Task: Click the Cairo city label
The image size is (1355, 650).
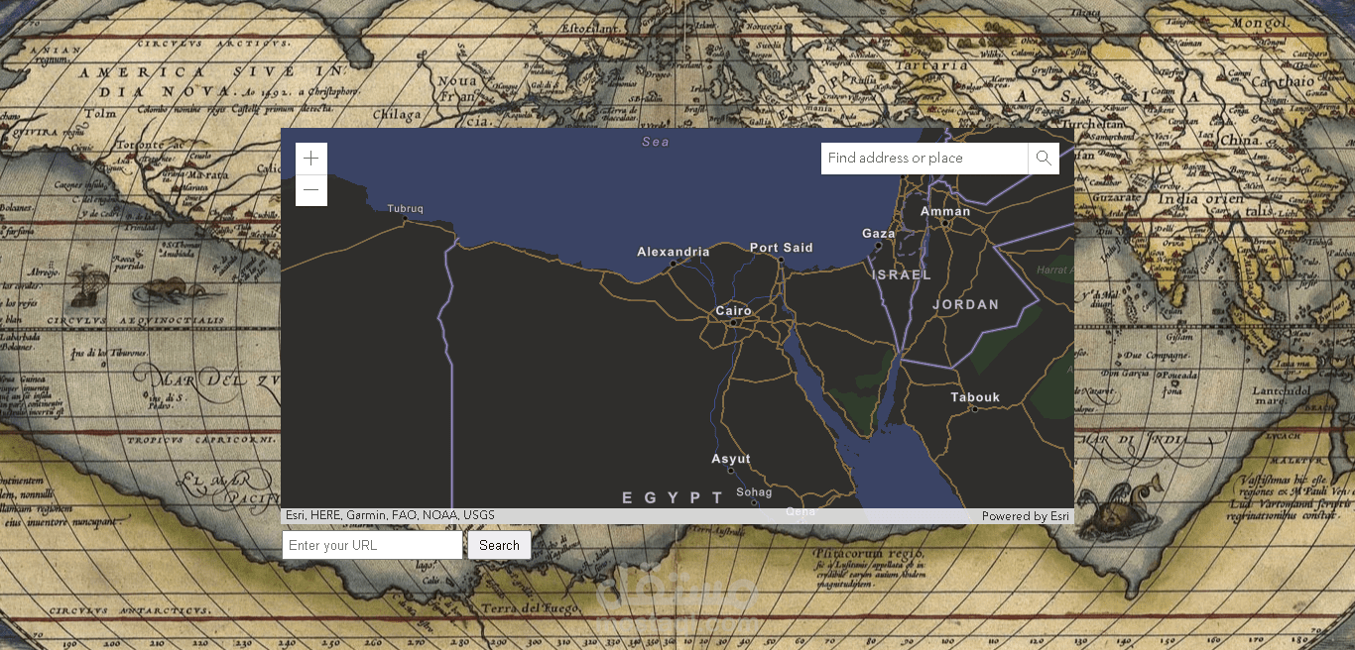Action: point(734,311)
